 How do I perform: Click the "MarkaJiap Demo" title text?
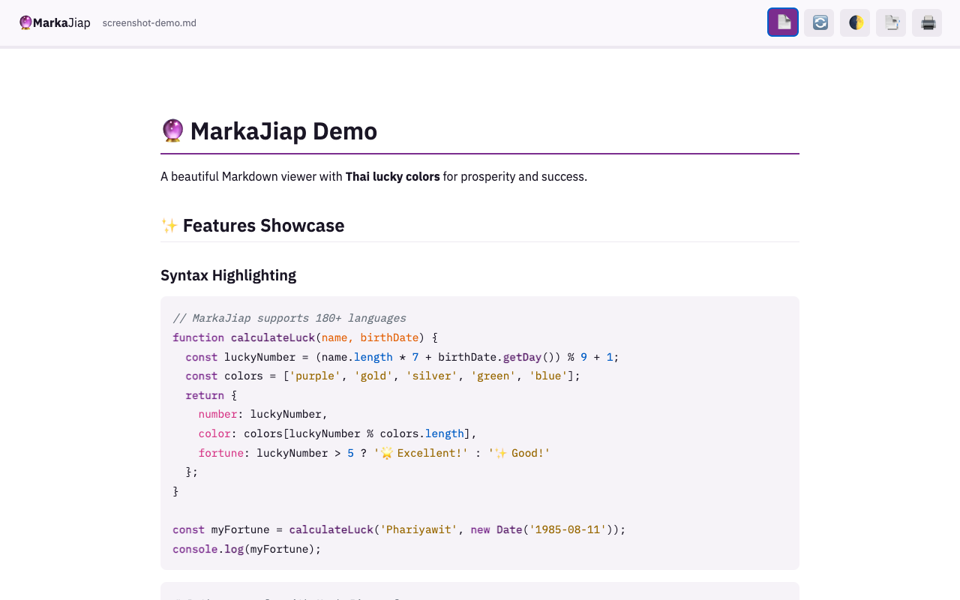283,130
